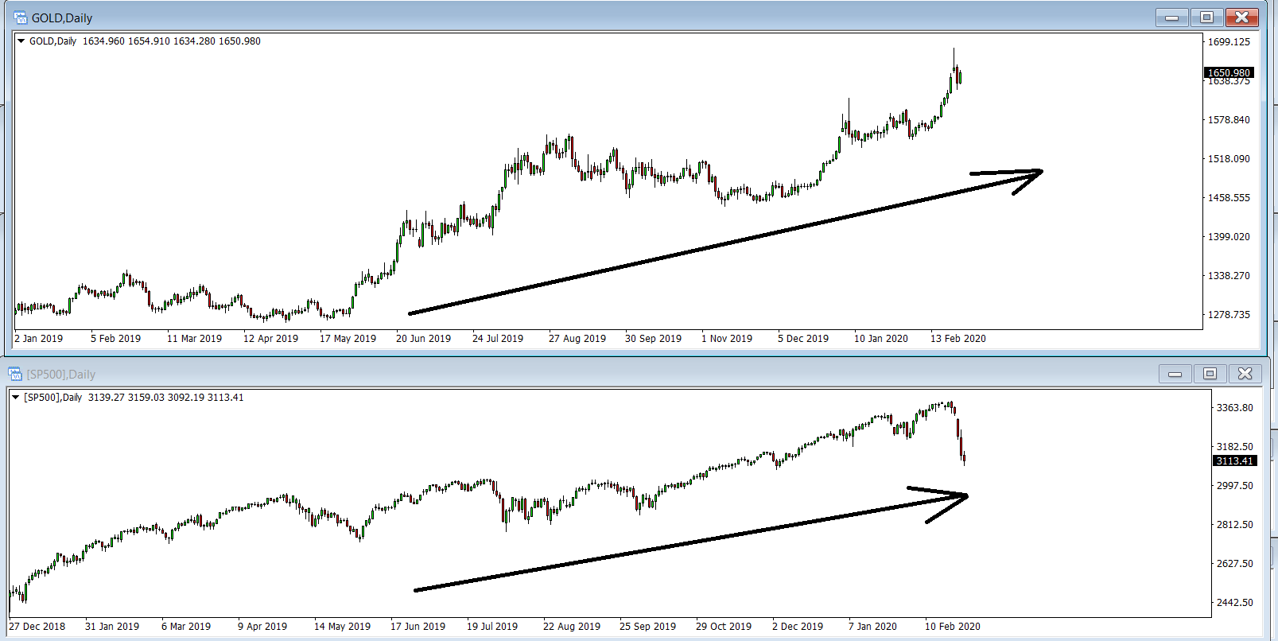Viewport: 1278px width, 641px height.
Task: Click the 11 Mar 2019 gold date label
Action: click(x=194, y=339)
